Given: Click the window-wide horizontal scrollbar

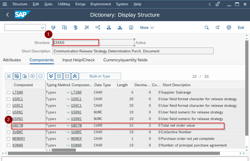Looking at the screenshot, I should [x=114, y=153].
